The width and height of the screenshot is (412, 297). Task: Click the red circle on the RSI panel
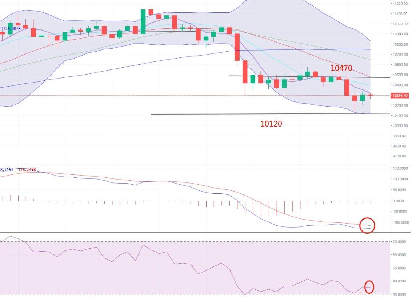[x=369, y=287]
